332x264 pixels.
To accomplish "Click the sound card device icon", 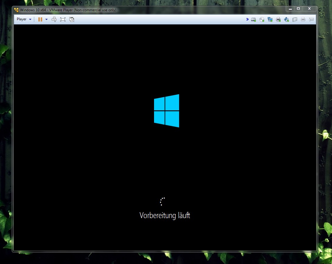I will click(287, 20).
